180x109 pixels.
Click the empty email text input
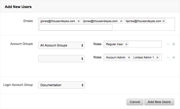point(76,27)
